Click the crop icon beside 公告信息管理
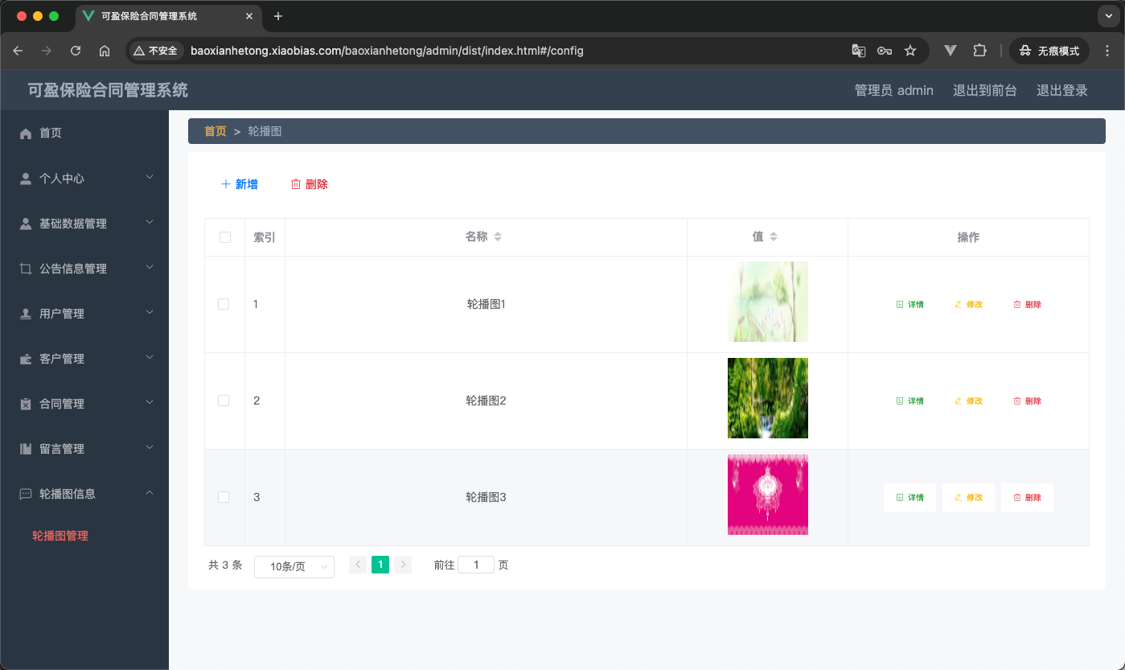 point(26,269)
